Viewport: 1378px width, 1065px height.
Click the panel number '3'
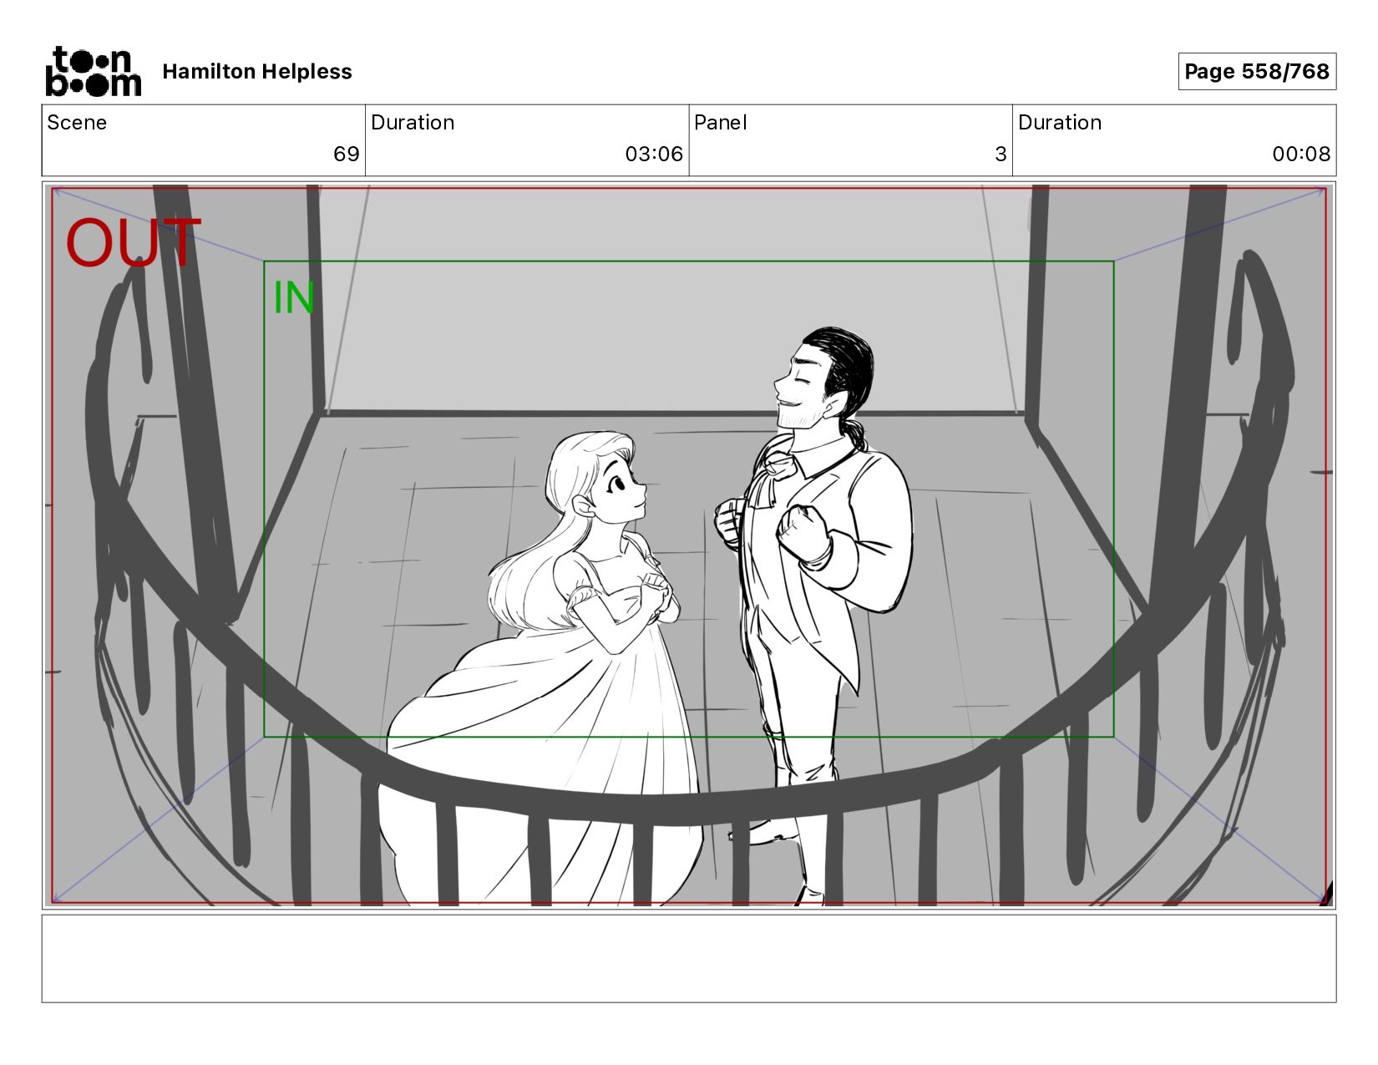[x=1001, y=154]
